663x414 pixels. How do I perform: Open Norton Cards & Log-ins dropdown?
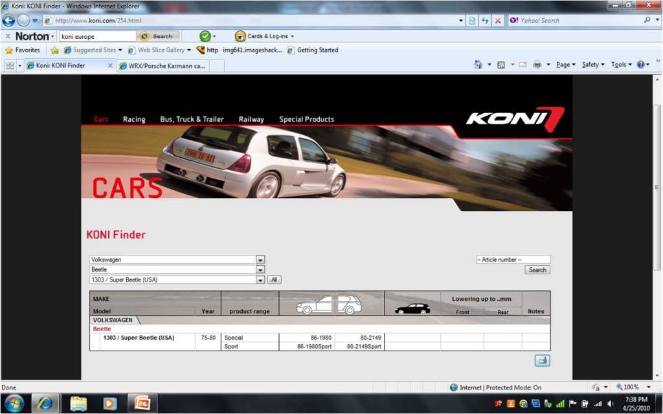pos(265,36)
